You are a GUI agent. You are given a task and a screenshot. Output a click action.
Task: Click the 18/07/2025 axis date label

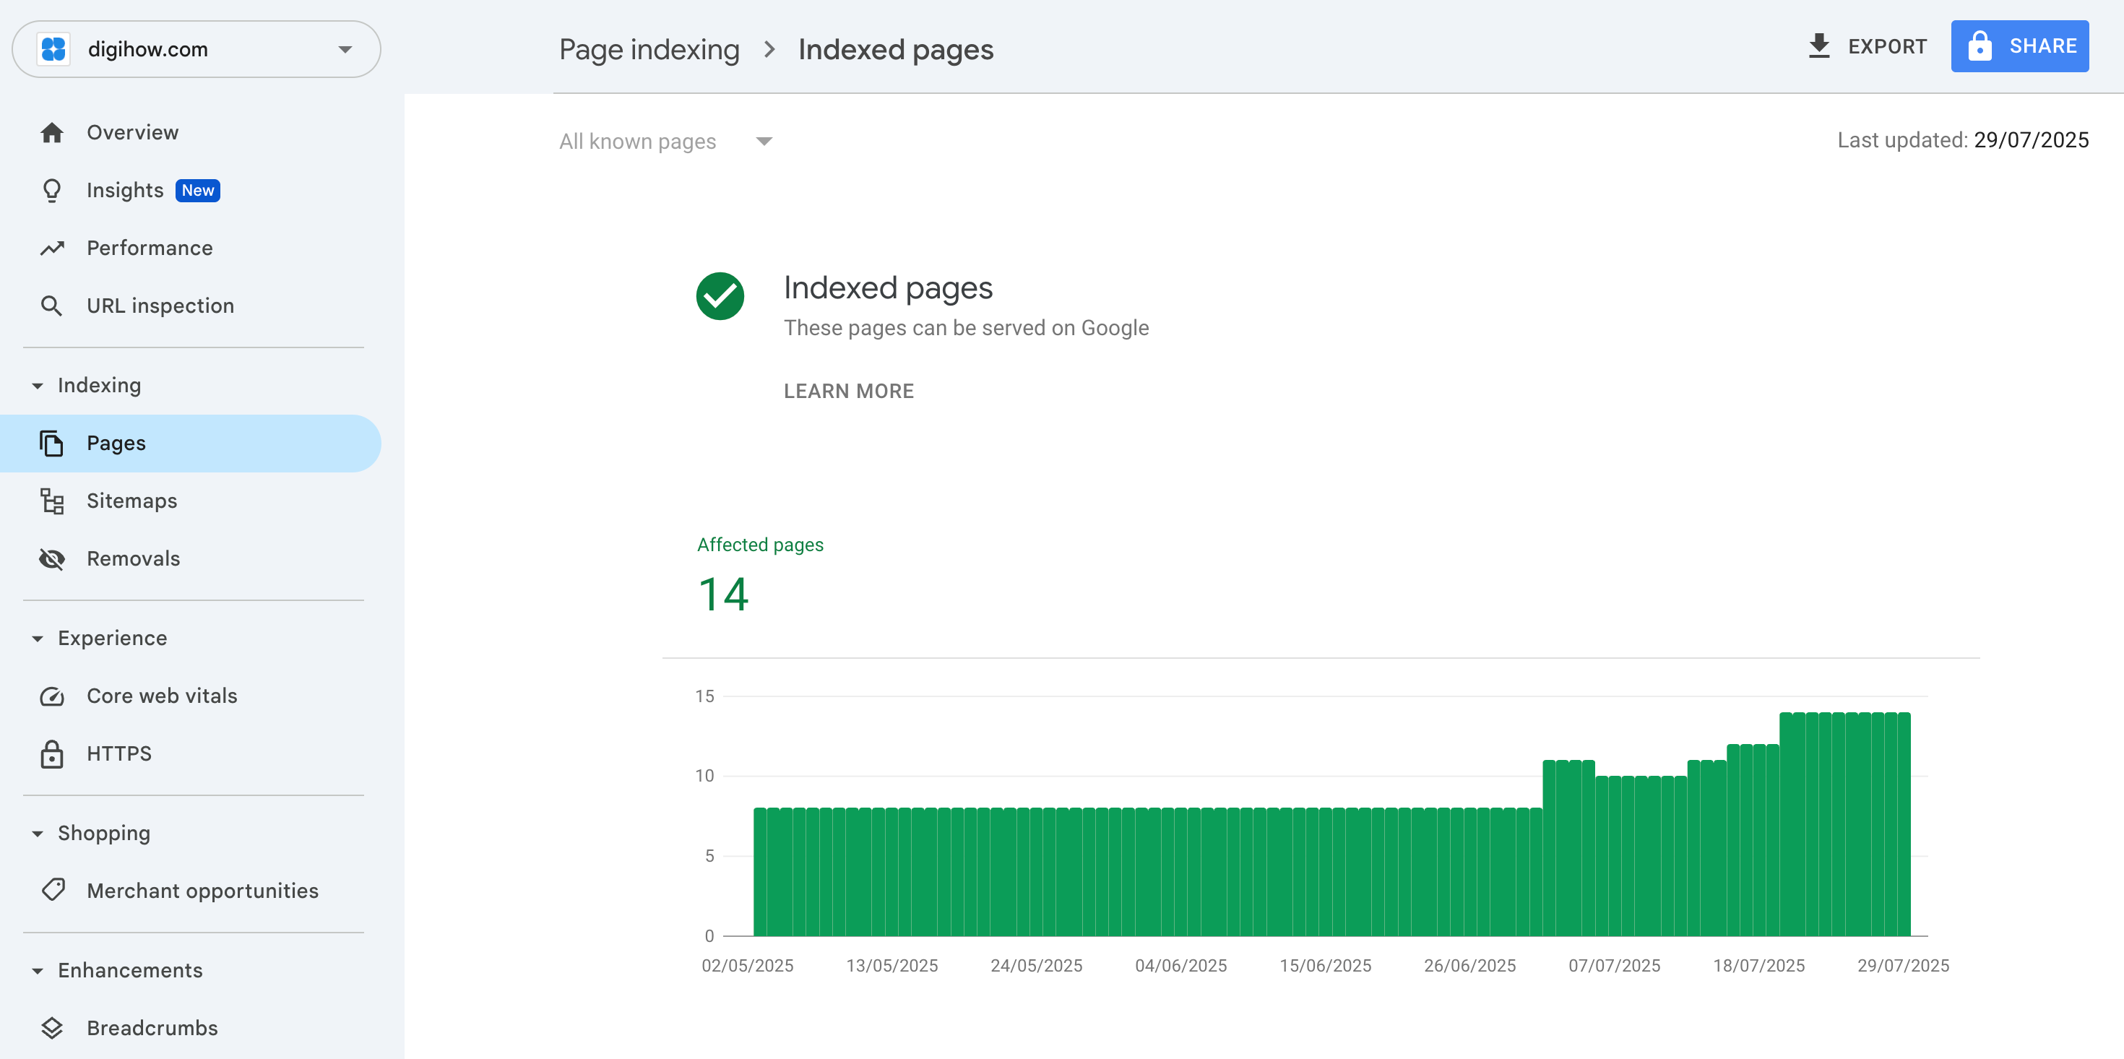click(x=1758, y=966)
